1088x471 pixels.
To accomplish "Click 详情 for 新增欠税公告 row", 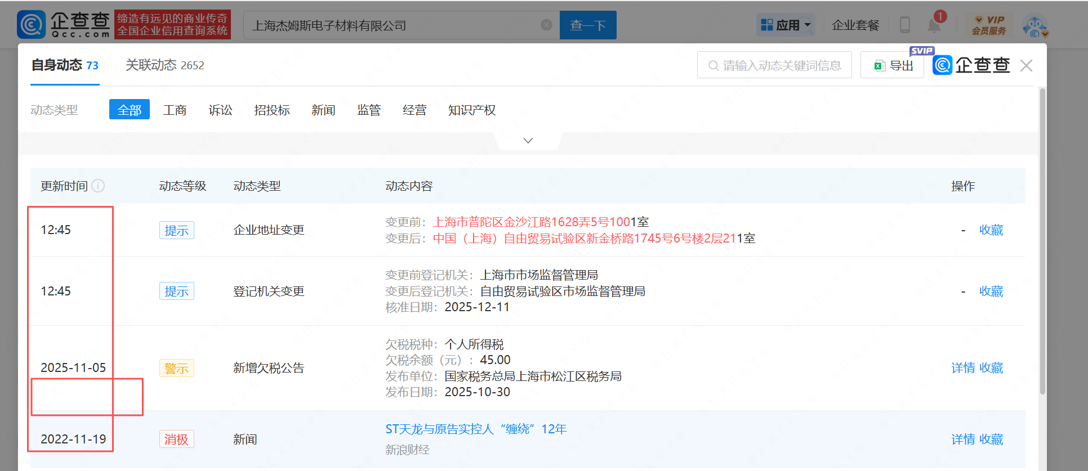I will pyautogui.click(x=963, y=367).
